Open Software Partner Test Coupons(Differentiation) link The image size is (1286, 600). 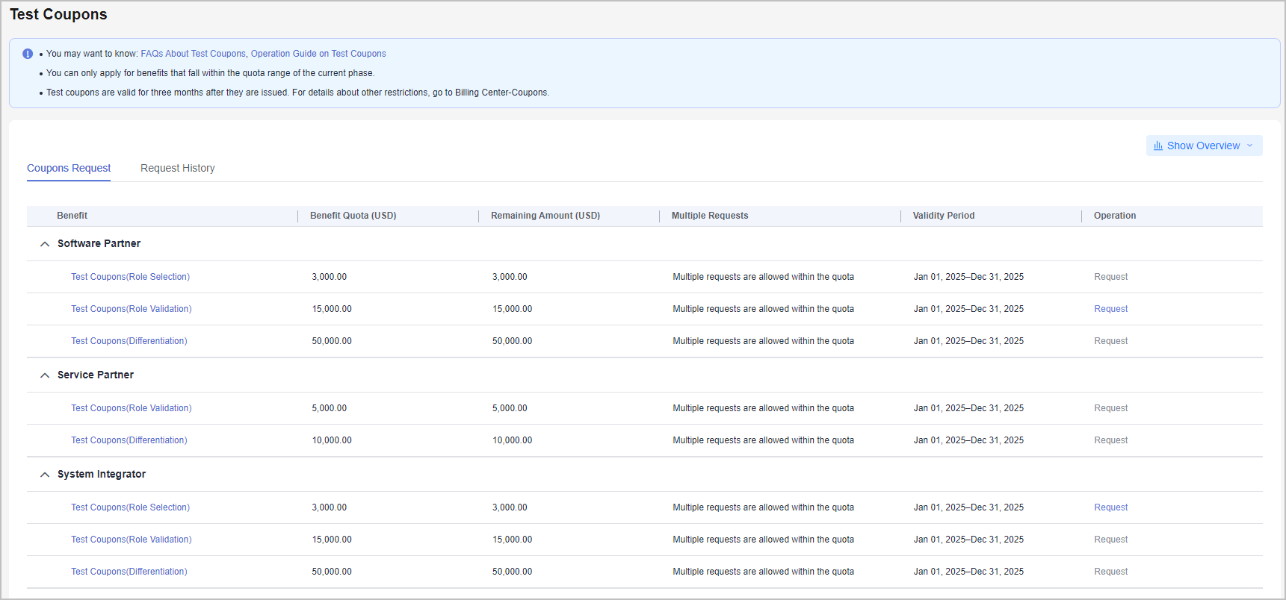(x=129, y=341)
